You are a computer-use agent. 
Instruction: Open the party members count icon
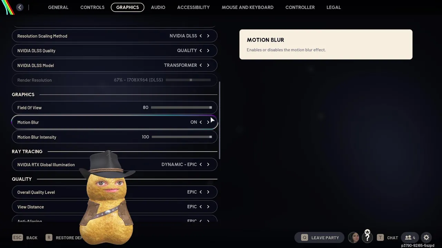click(410, 237)
